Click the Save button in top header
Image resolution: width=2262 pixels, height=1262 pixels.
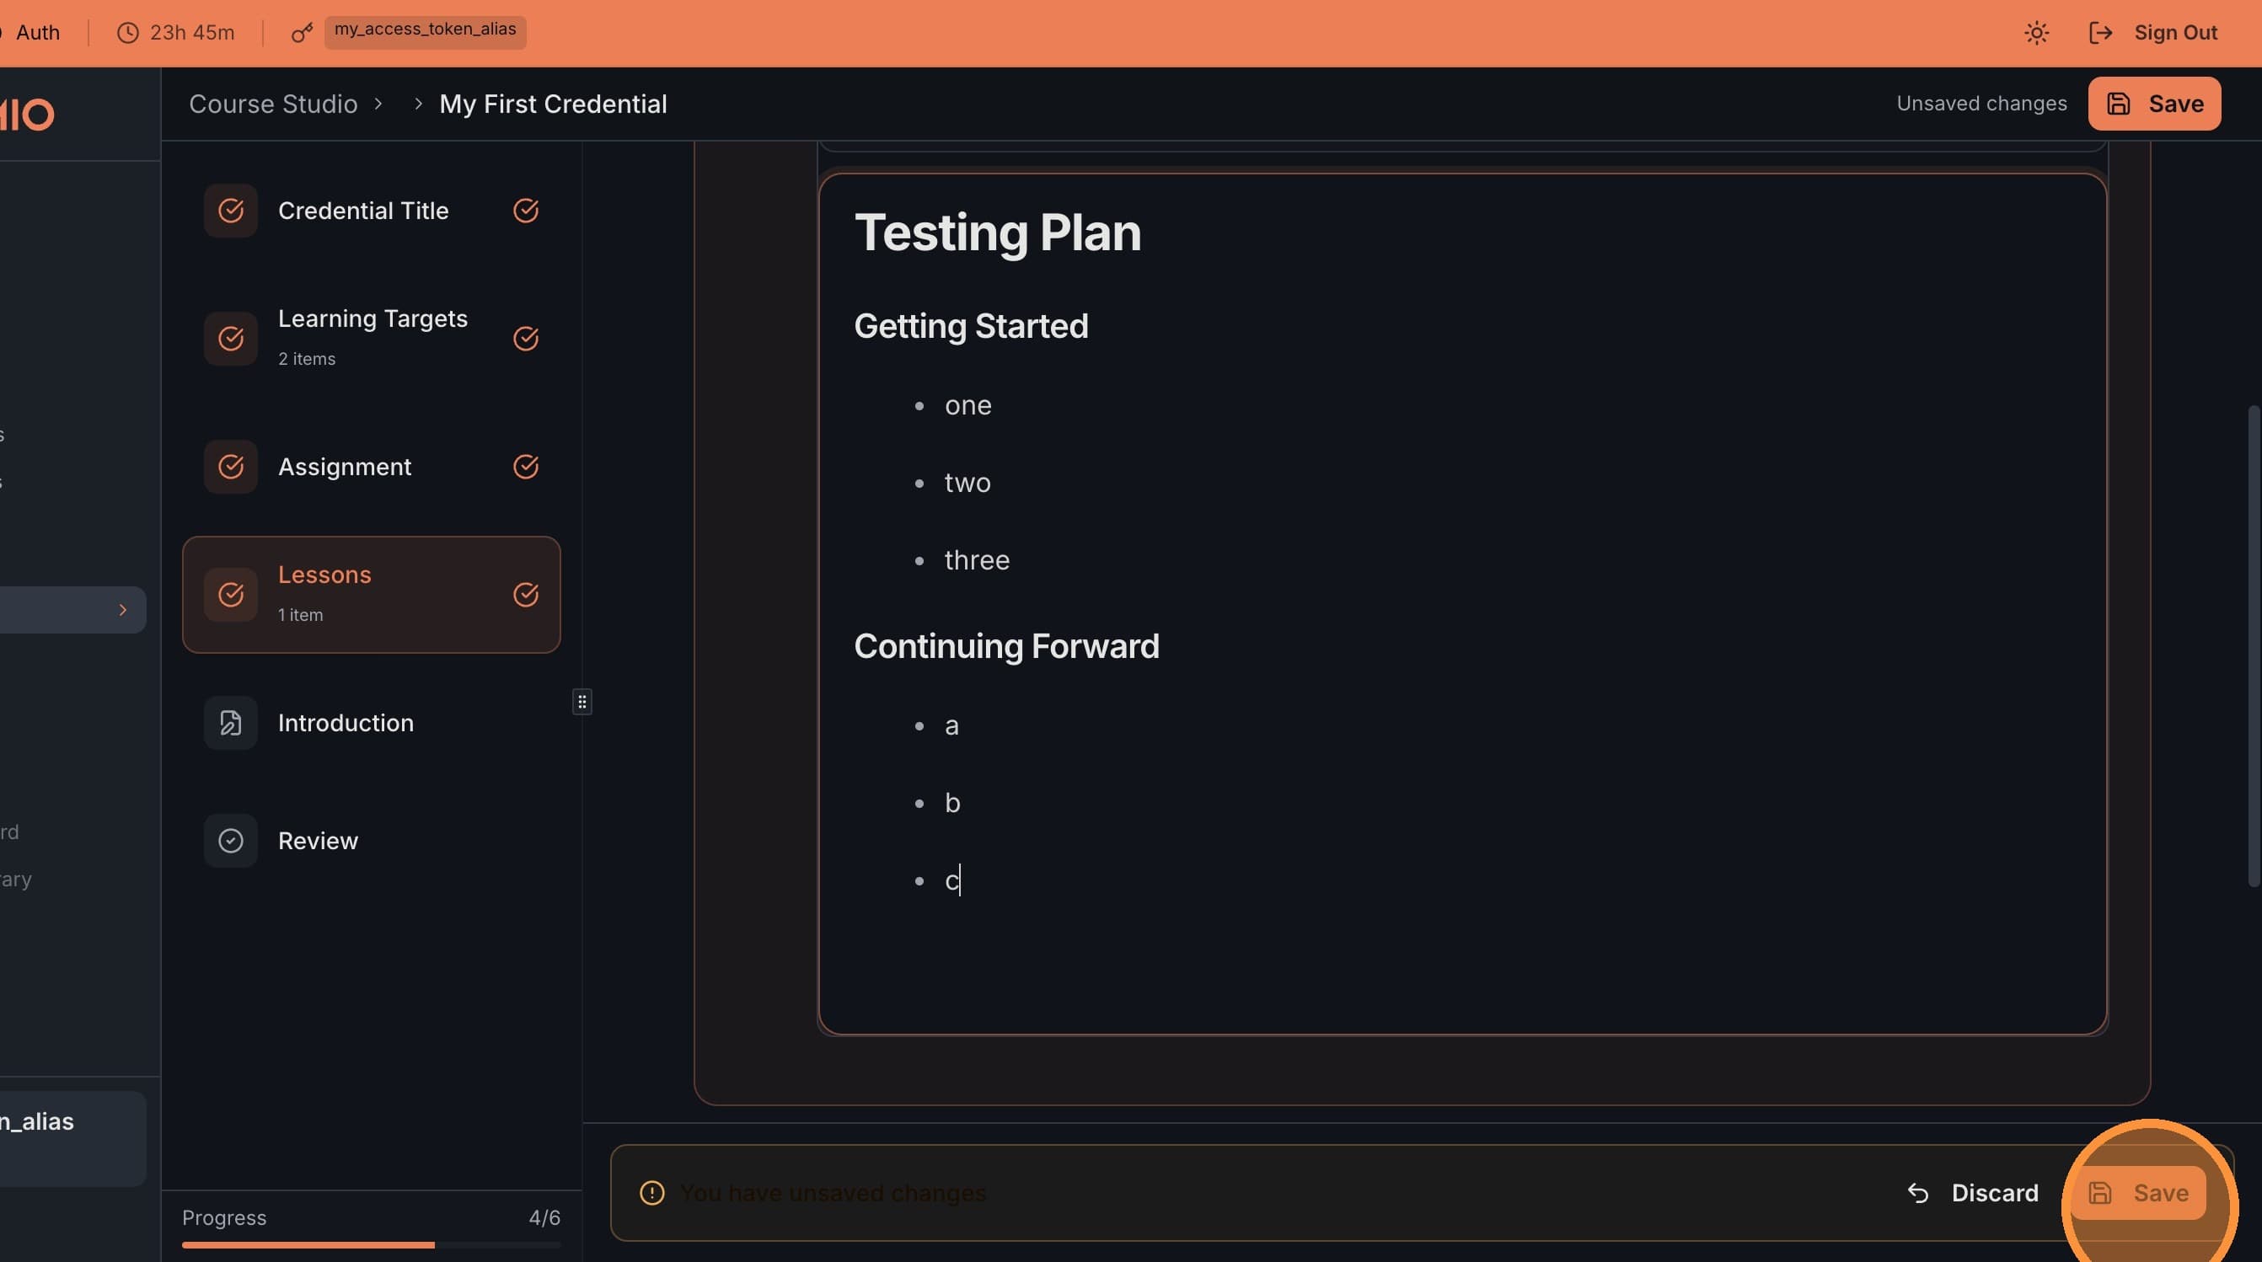coord(2154,104)
